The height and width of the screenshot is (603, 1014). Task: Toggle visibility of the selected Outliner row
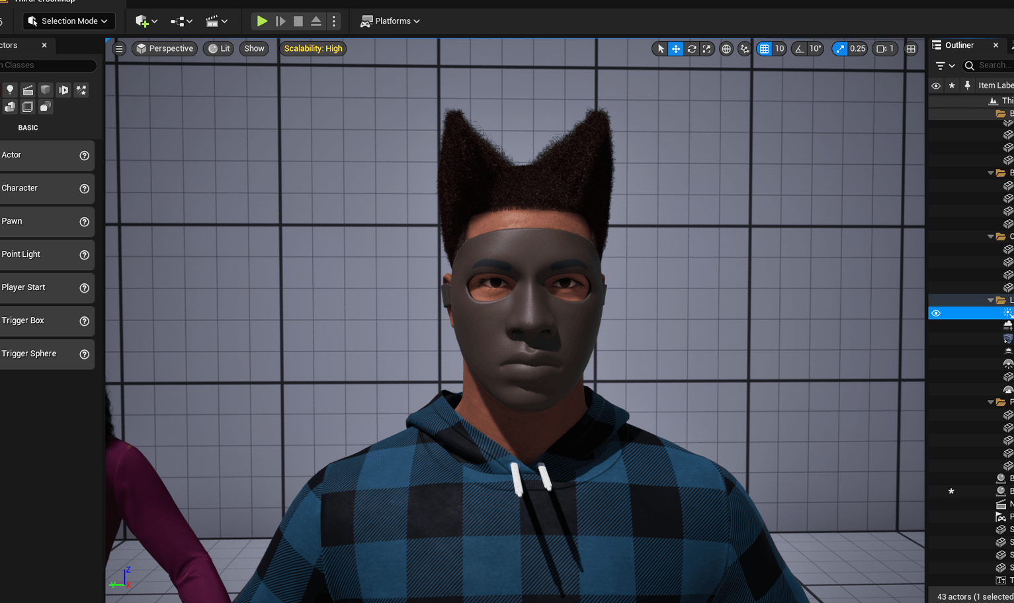(936, 313)
